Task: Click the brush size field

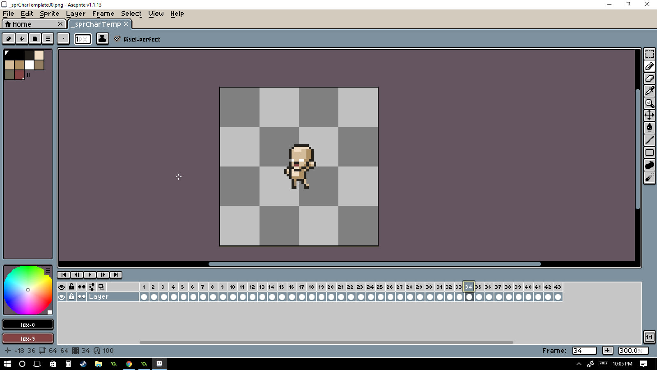Action: click(83, 39)
